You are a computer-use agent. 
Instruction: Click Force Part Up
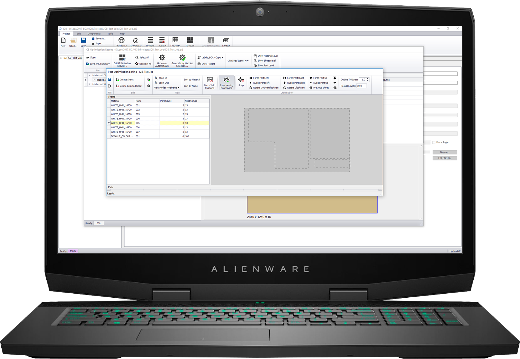point(319,78)
